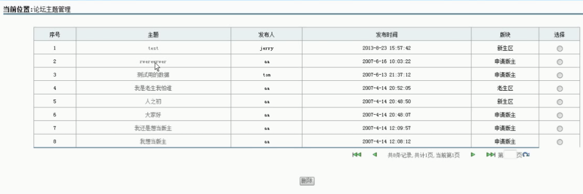Click the date '2007-4-14 12:08:12'
The image size is (583, 194).
coord(386,142)
